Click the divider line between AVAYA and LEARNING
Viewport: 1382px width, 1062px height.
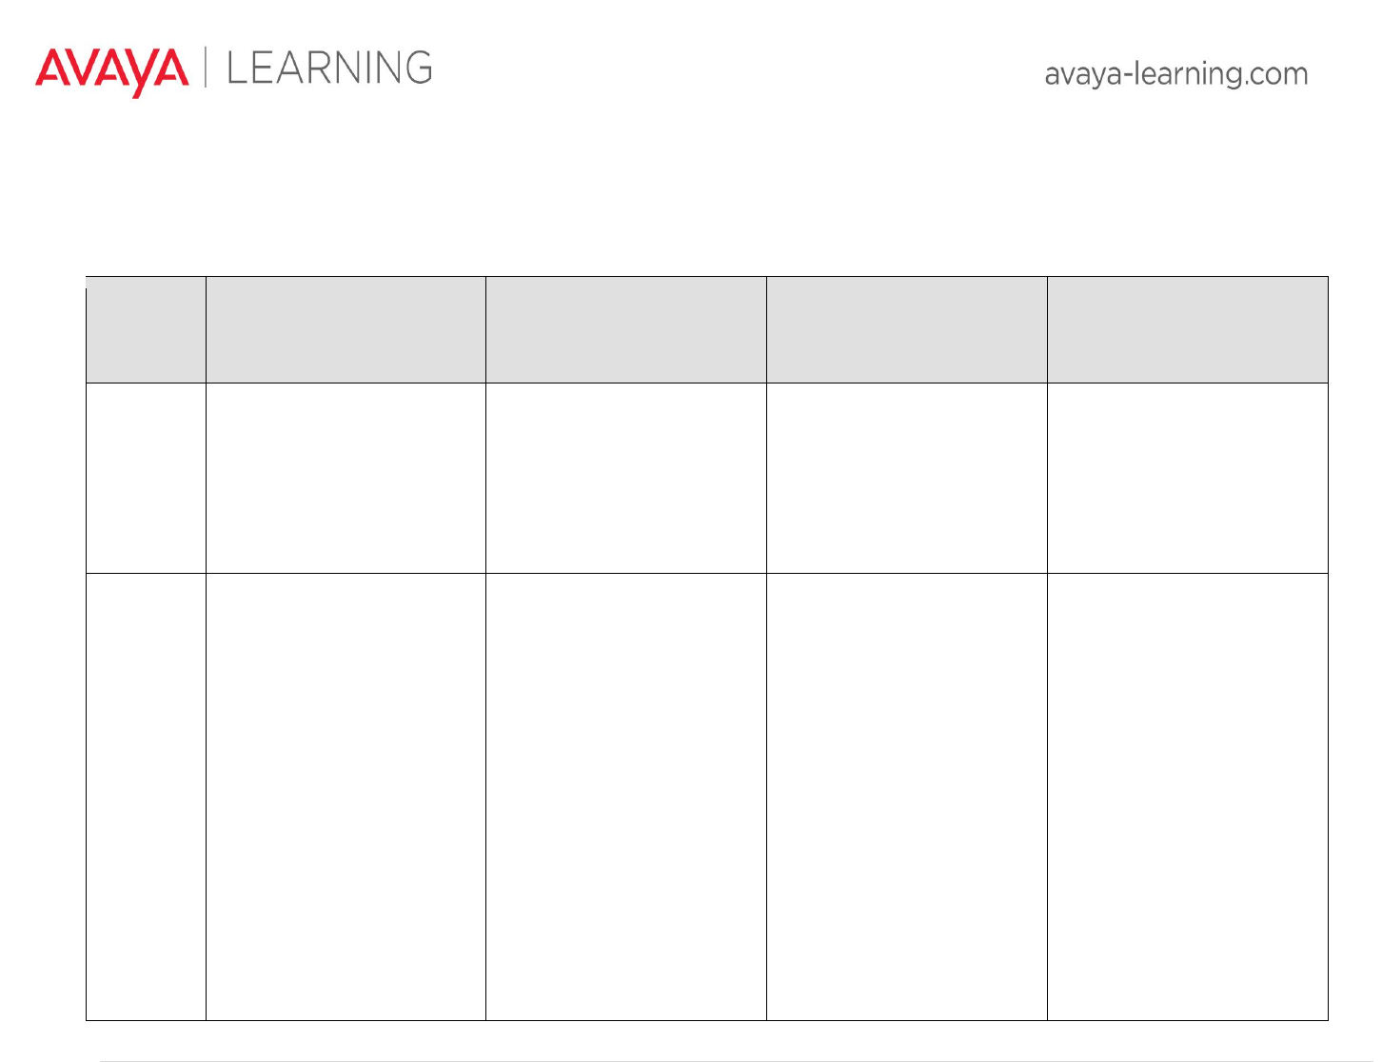[206, 69]
